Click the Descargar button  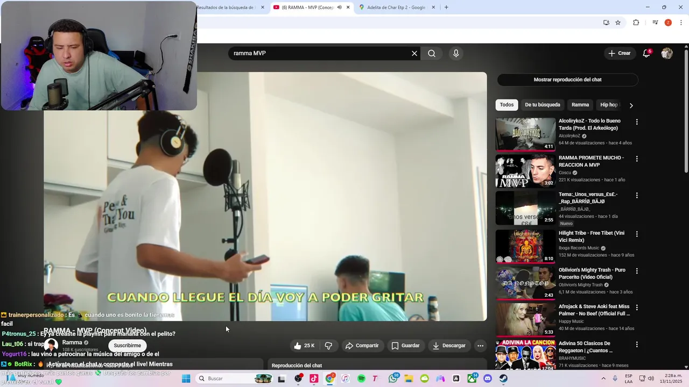[449, 346]
